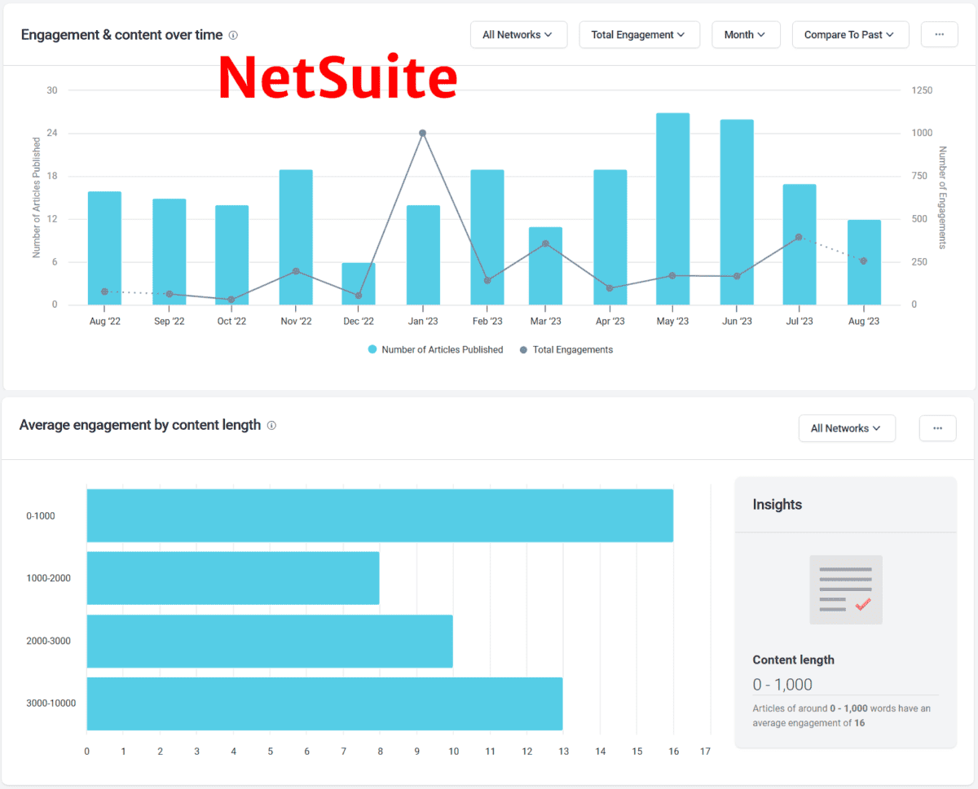The height and width of the screenshot is (789, 978).
Task: Select the 0-1000 content length bar
Action: (380, 515)
